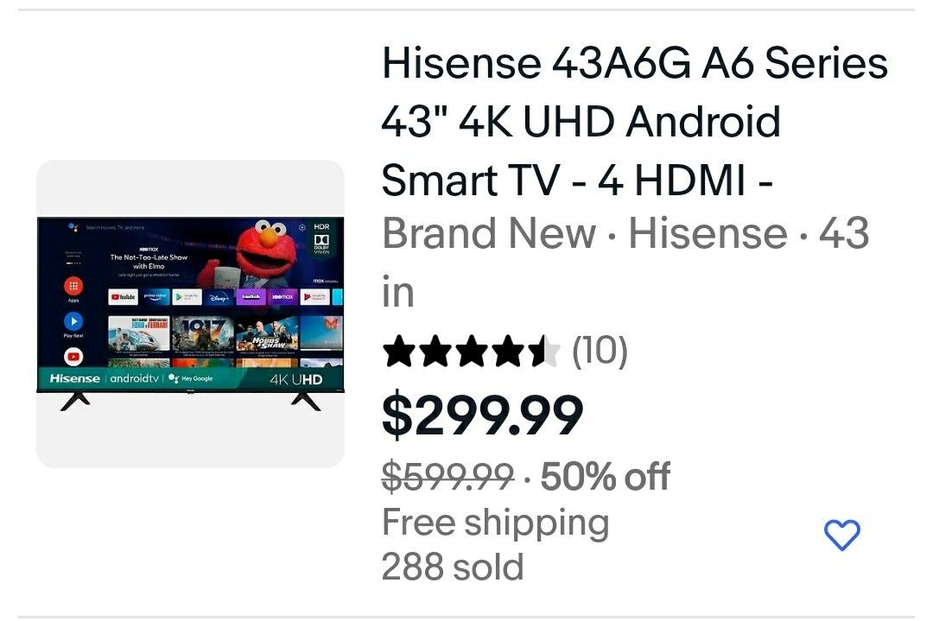933x621 pixels.
Task: Click the Prime Video app tile
Action: [155, 296]
